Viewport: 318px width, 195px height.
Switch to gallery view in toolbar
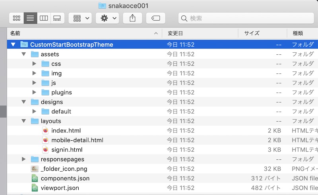coord(57,18)
